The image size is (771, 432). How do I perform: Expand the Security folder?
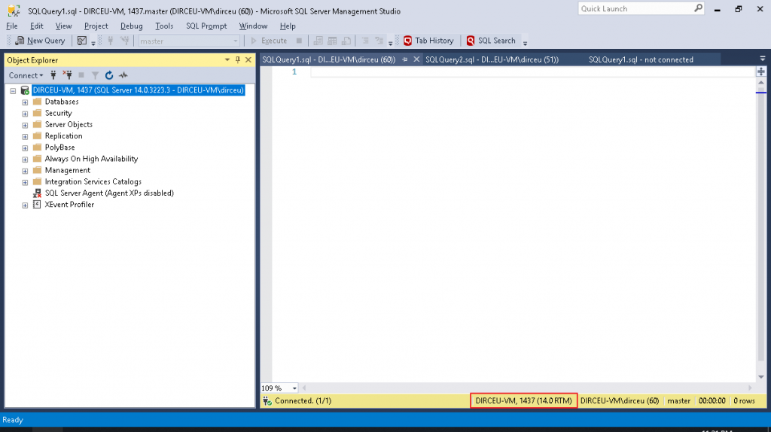25,114
